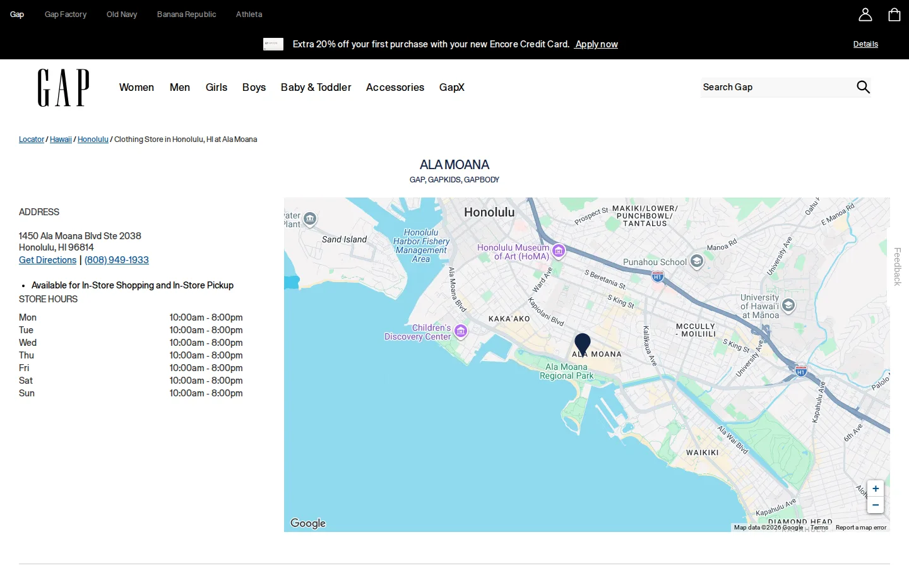Click the Apply now link
The width and height of the screenshot is (909, 568).
click(x=597, y=44)
